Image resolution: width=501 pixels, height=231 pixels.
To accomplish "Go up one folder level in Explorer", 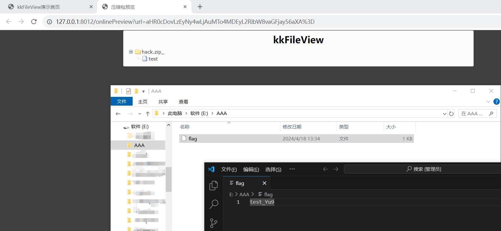I will [x=148, y=114].
